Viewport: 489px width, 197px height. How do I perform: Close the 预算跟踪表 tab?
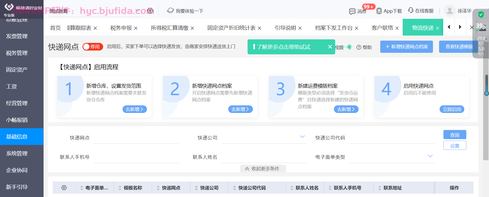pos(95,28)
